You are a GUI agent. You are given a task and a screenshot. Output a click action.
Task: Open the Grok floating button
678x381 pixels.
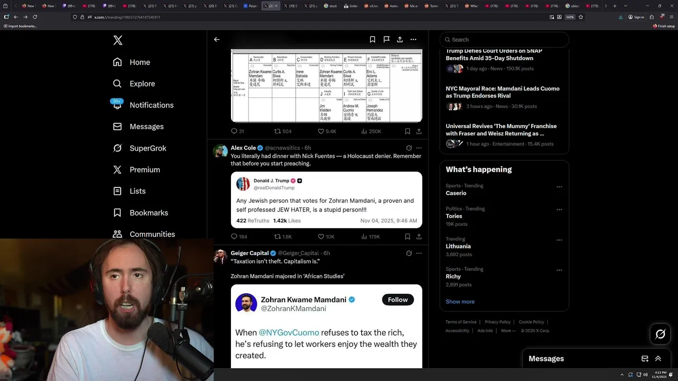(660, 334)
